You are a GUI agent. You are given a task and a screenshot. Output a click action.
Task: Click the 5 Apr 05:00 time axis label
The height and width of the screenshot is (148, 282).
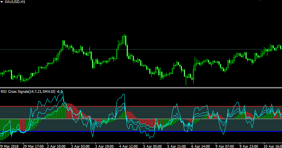tap(153, 146)
